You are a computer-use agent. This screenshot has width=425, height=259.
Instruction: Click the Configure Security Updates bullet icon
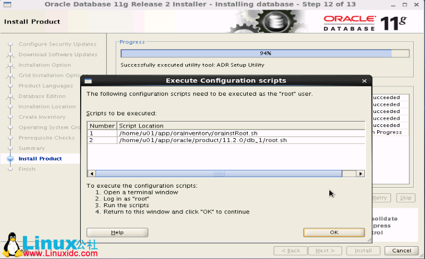point(11,44)
